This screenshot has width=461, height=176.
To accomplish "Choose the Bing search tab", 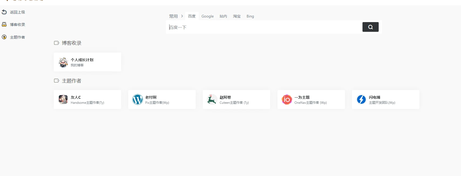I will [x=250, y=16].
